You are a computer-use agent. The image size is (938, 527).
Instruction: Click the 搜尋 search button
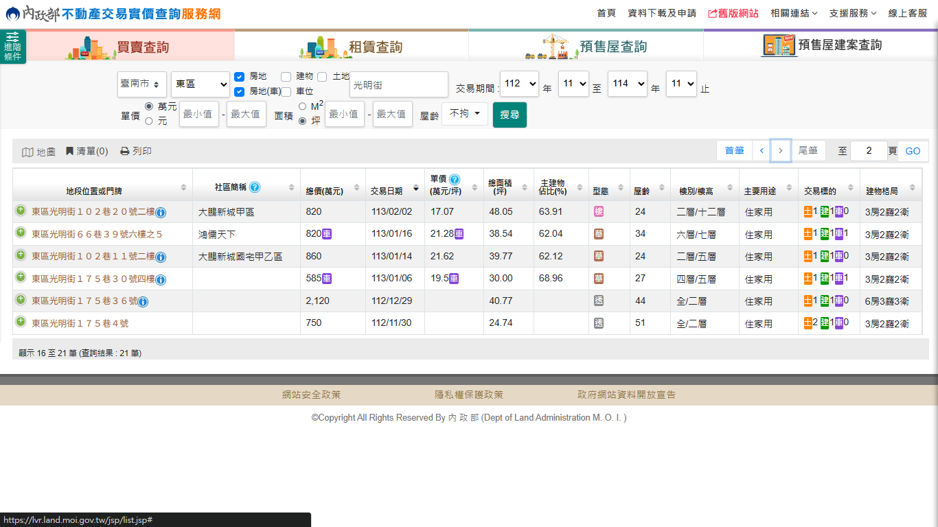click(510, 115)
